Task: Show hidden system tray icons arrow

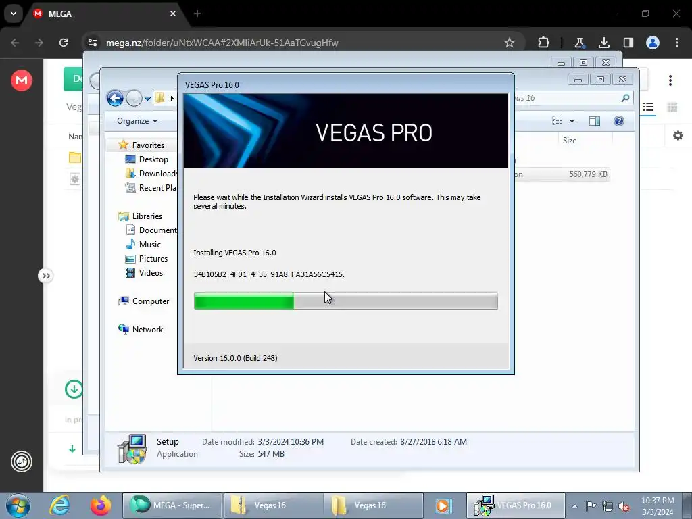Action: tap(574, 506)
